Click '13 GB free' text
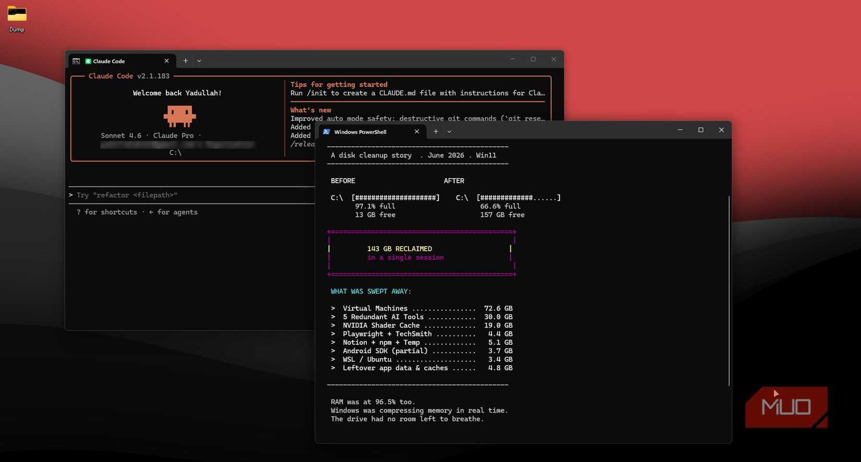861x462 pixels. (x=375, y=215)
